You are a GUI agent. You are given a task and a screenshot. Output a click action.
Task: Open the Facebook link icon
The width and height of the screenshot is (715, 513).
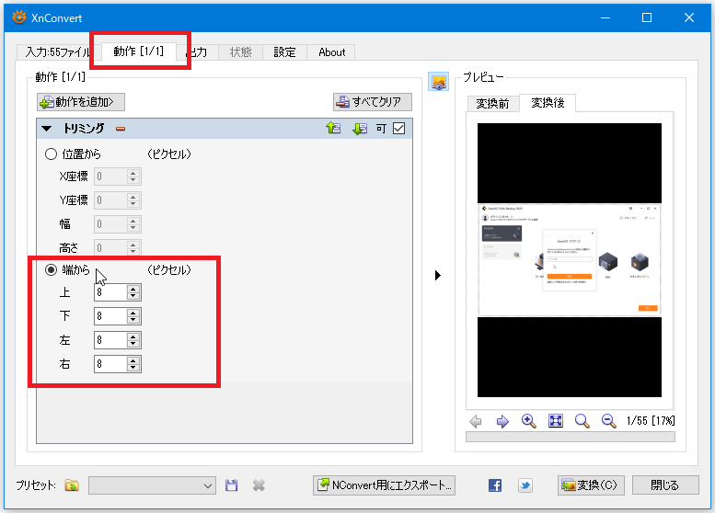click(x=495, y=484)
